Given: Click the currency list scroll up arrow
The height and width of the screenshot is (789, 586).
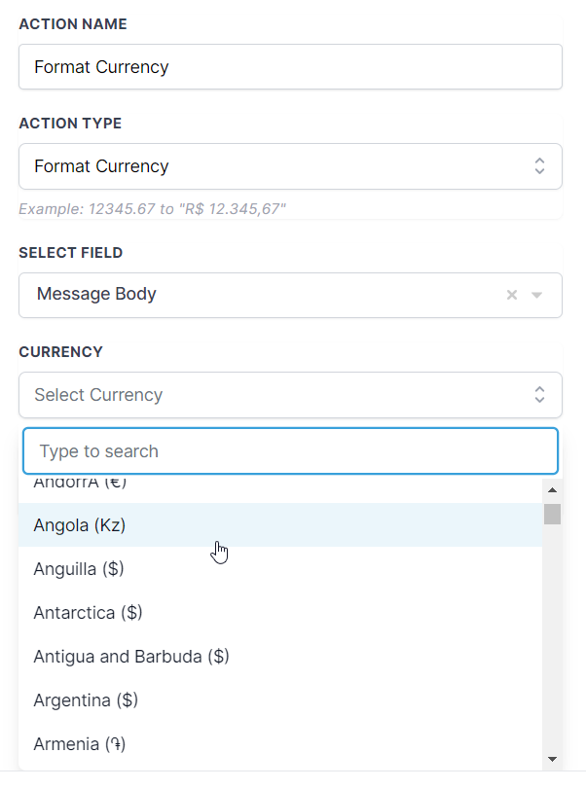Looking at the screenshot, I should (x=552, y=489).
